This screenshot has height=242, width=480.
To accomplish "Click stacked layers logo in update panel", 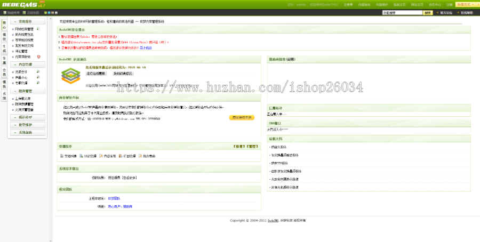I will (x=71, y=76).
